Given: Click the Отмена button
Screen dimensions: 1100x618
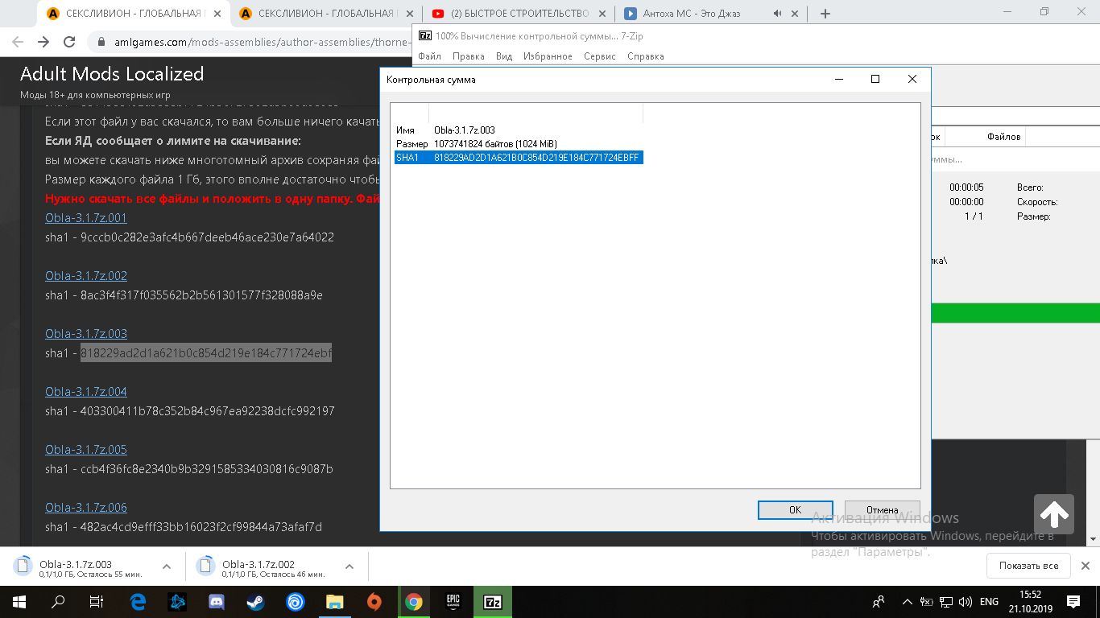Looking at the screenshot, I should pyautogui.click(x=882, y=510).
